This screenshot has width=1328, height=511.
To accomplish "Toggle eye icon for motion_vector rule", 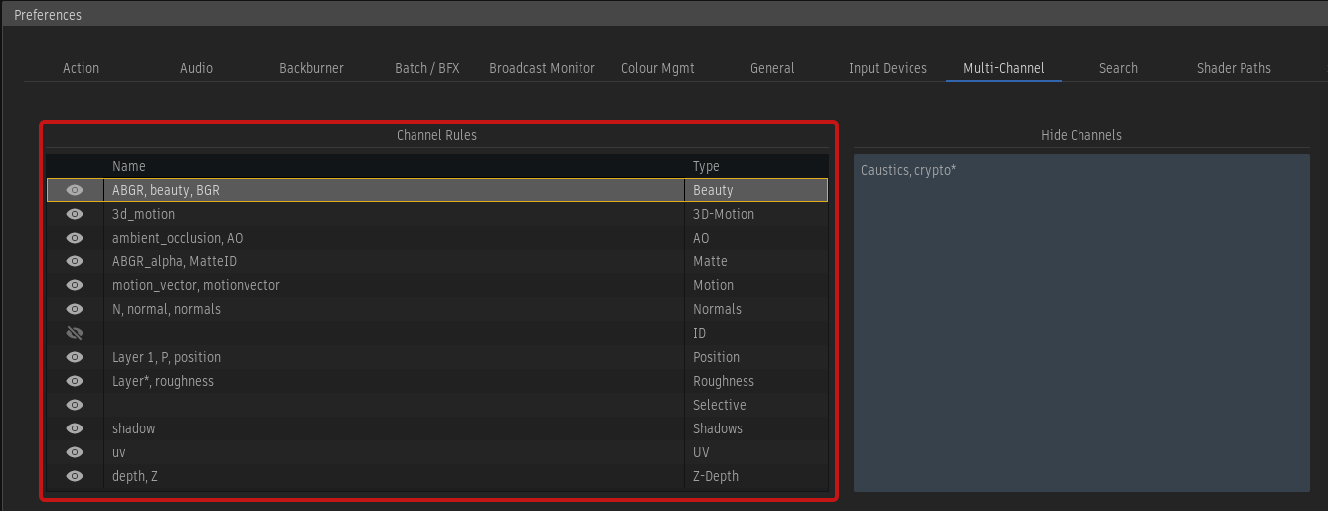I will click(75, 285).
